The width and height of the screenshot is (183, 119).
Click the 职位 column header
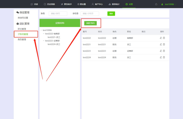coord(129,32)
